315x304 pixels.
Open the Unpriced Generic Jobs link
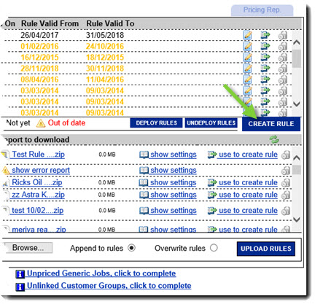(101, 273)
